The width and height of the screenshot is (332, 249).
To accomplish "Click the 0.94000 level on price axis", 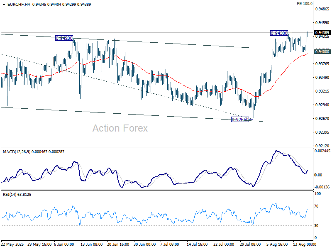I will point(322,51).
